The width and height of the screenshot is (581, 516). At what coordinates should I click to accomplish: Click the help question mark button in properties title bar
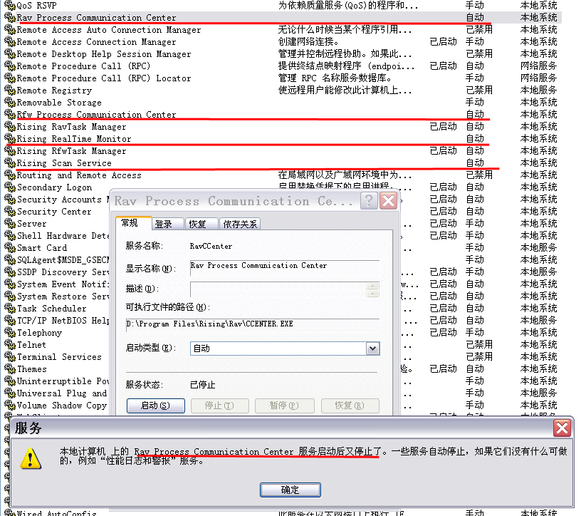pos(369,201)
